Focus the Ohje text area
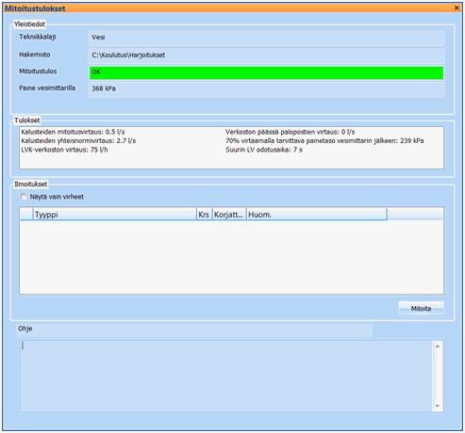Viewport: 465px width, 433px height. [x=226, y=376]
